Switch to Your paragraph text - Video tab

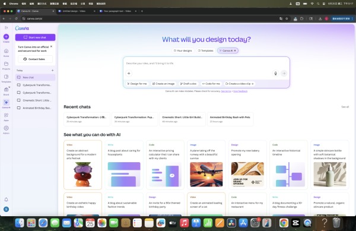117,11
